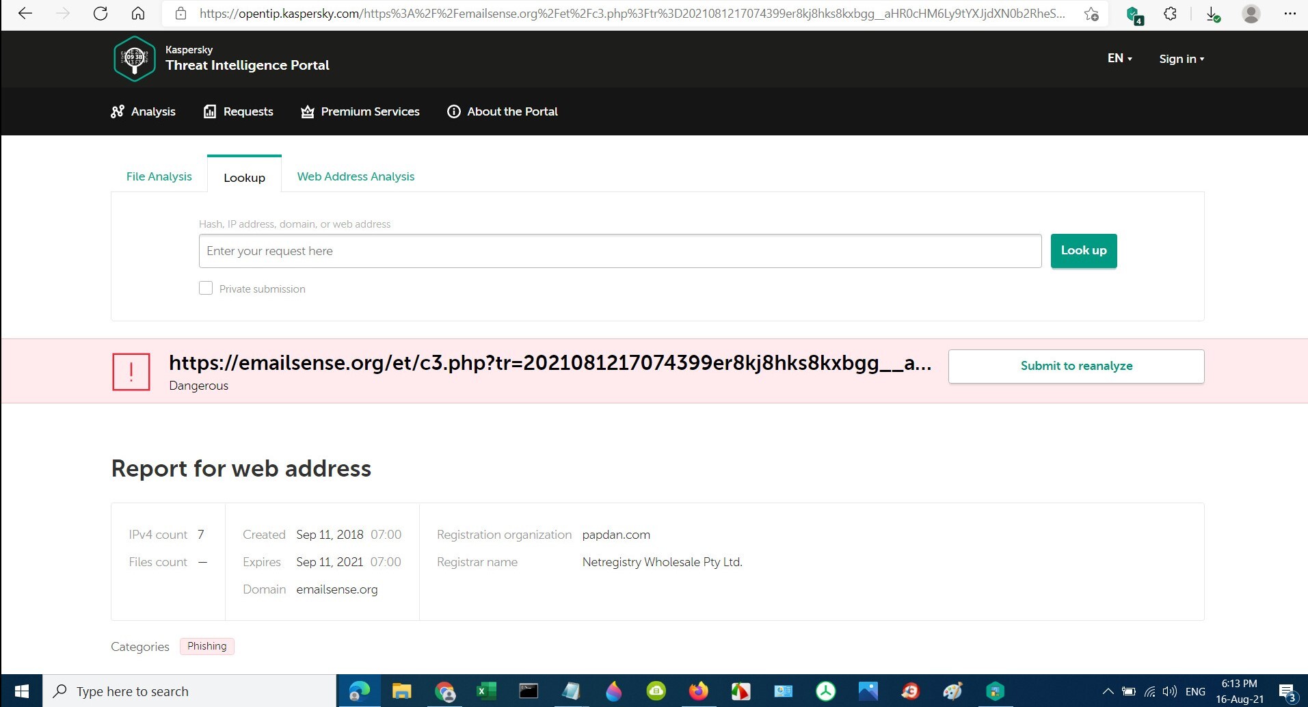The image size is (1308, 707).
Task: Expand the EN language dropdown
Action: coord(1120,58)
